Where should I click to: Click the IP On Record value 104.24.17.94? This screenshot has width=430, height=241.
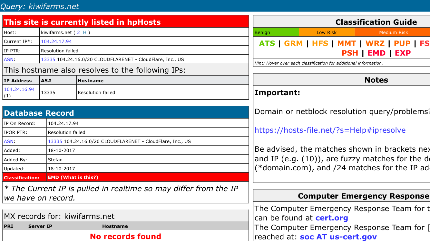click(x=63, y=123)
